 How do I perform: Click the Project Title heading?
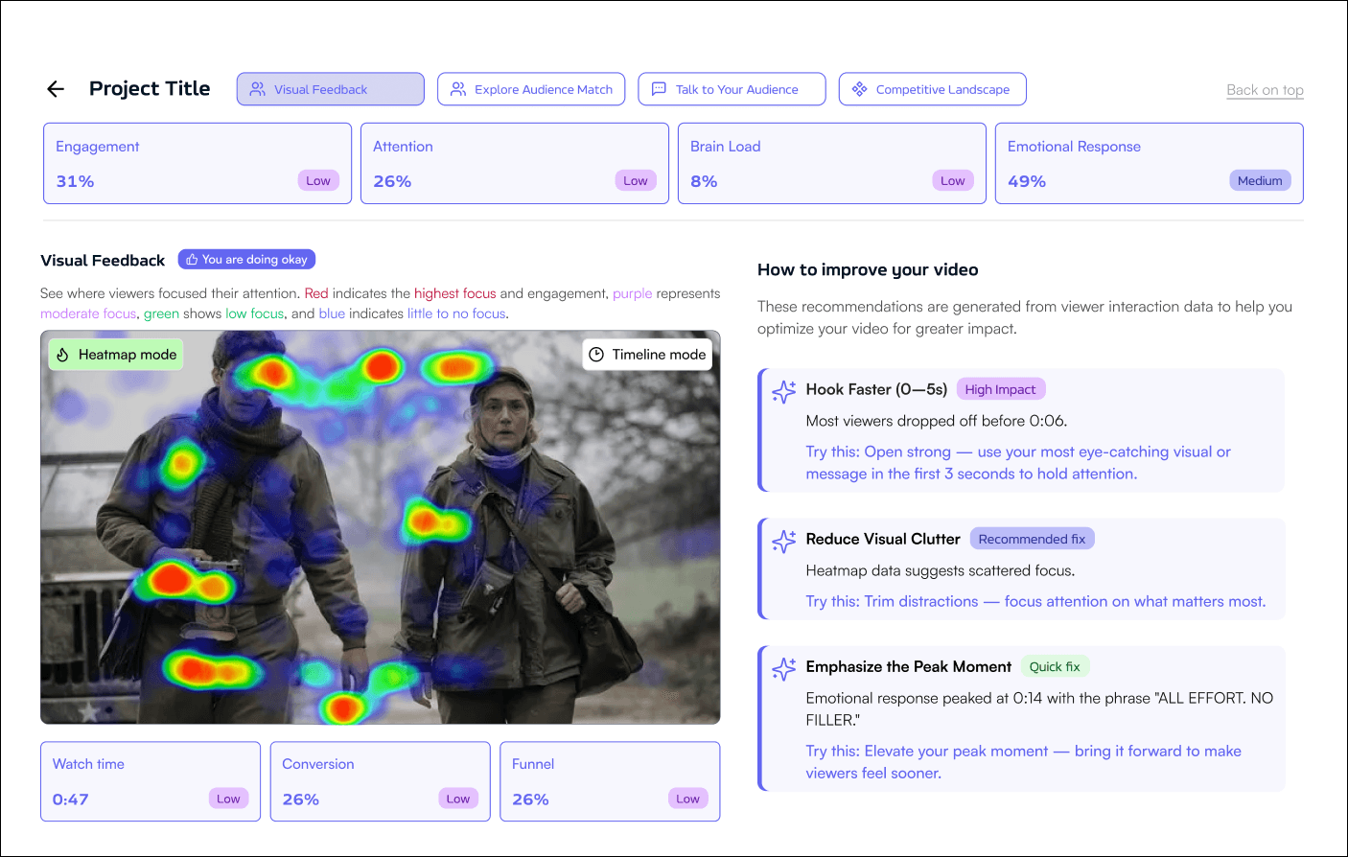pos(150,88)
